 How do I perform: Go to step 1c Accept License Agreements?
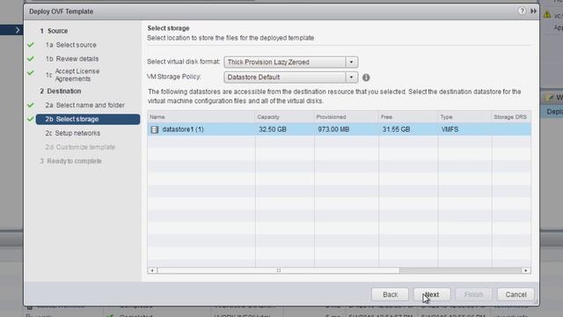pyautogui.click(x=72, y=75)
